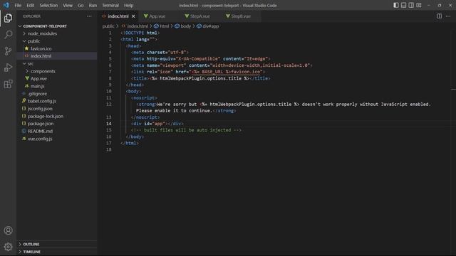Open the Terminal menu

tap(110, 5)
